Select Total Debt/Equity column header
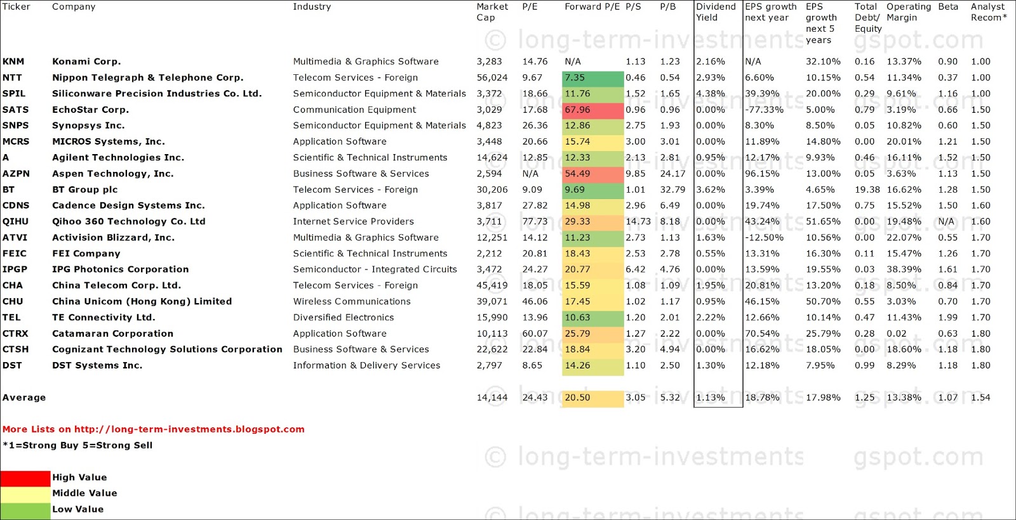Image resolution: width=1016 pixels, height=520 pixels. coord(869,18)
